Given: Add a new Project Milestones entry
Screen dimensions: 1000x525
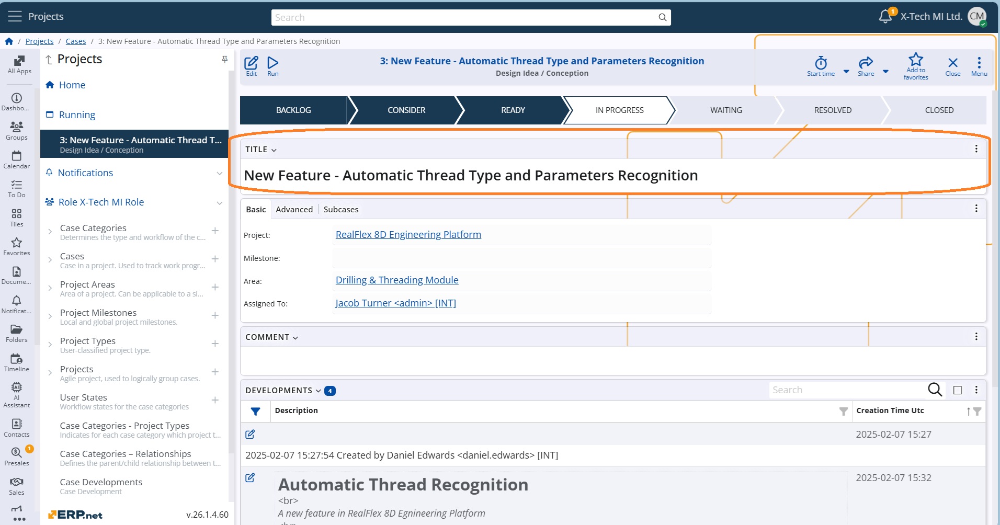Looking at the screenshot, I should tap(215, 315).
